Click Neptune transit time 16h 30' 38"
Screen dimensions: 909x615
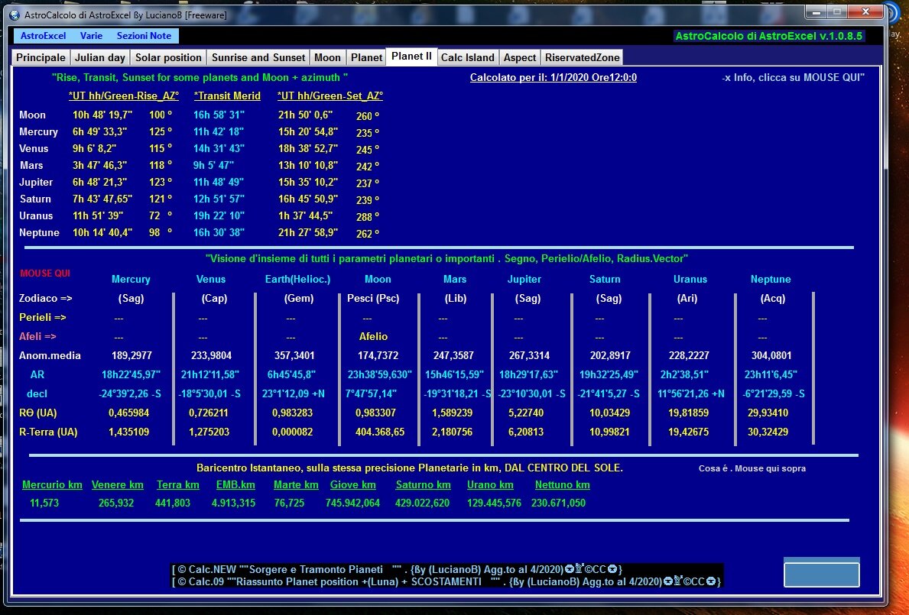(219, 232)
